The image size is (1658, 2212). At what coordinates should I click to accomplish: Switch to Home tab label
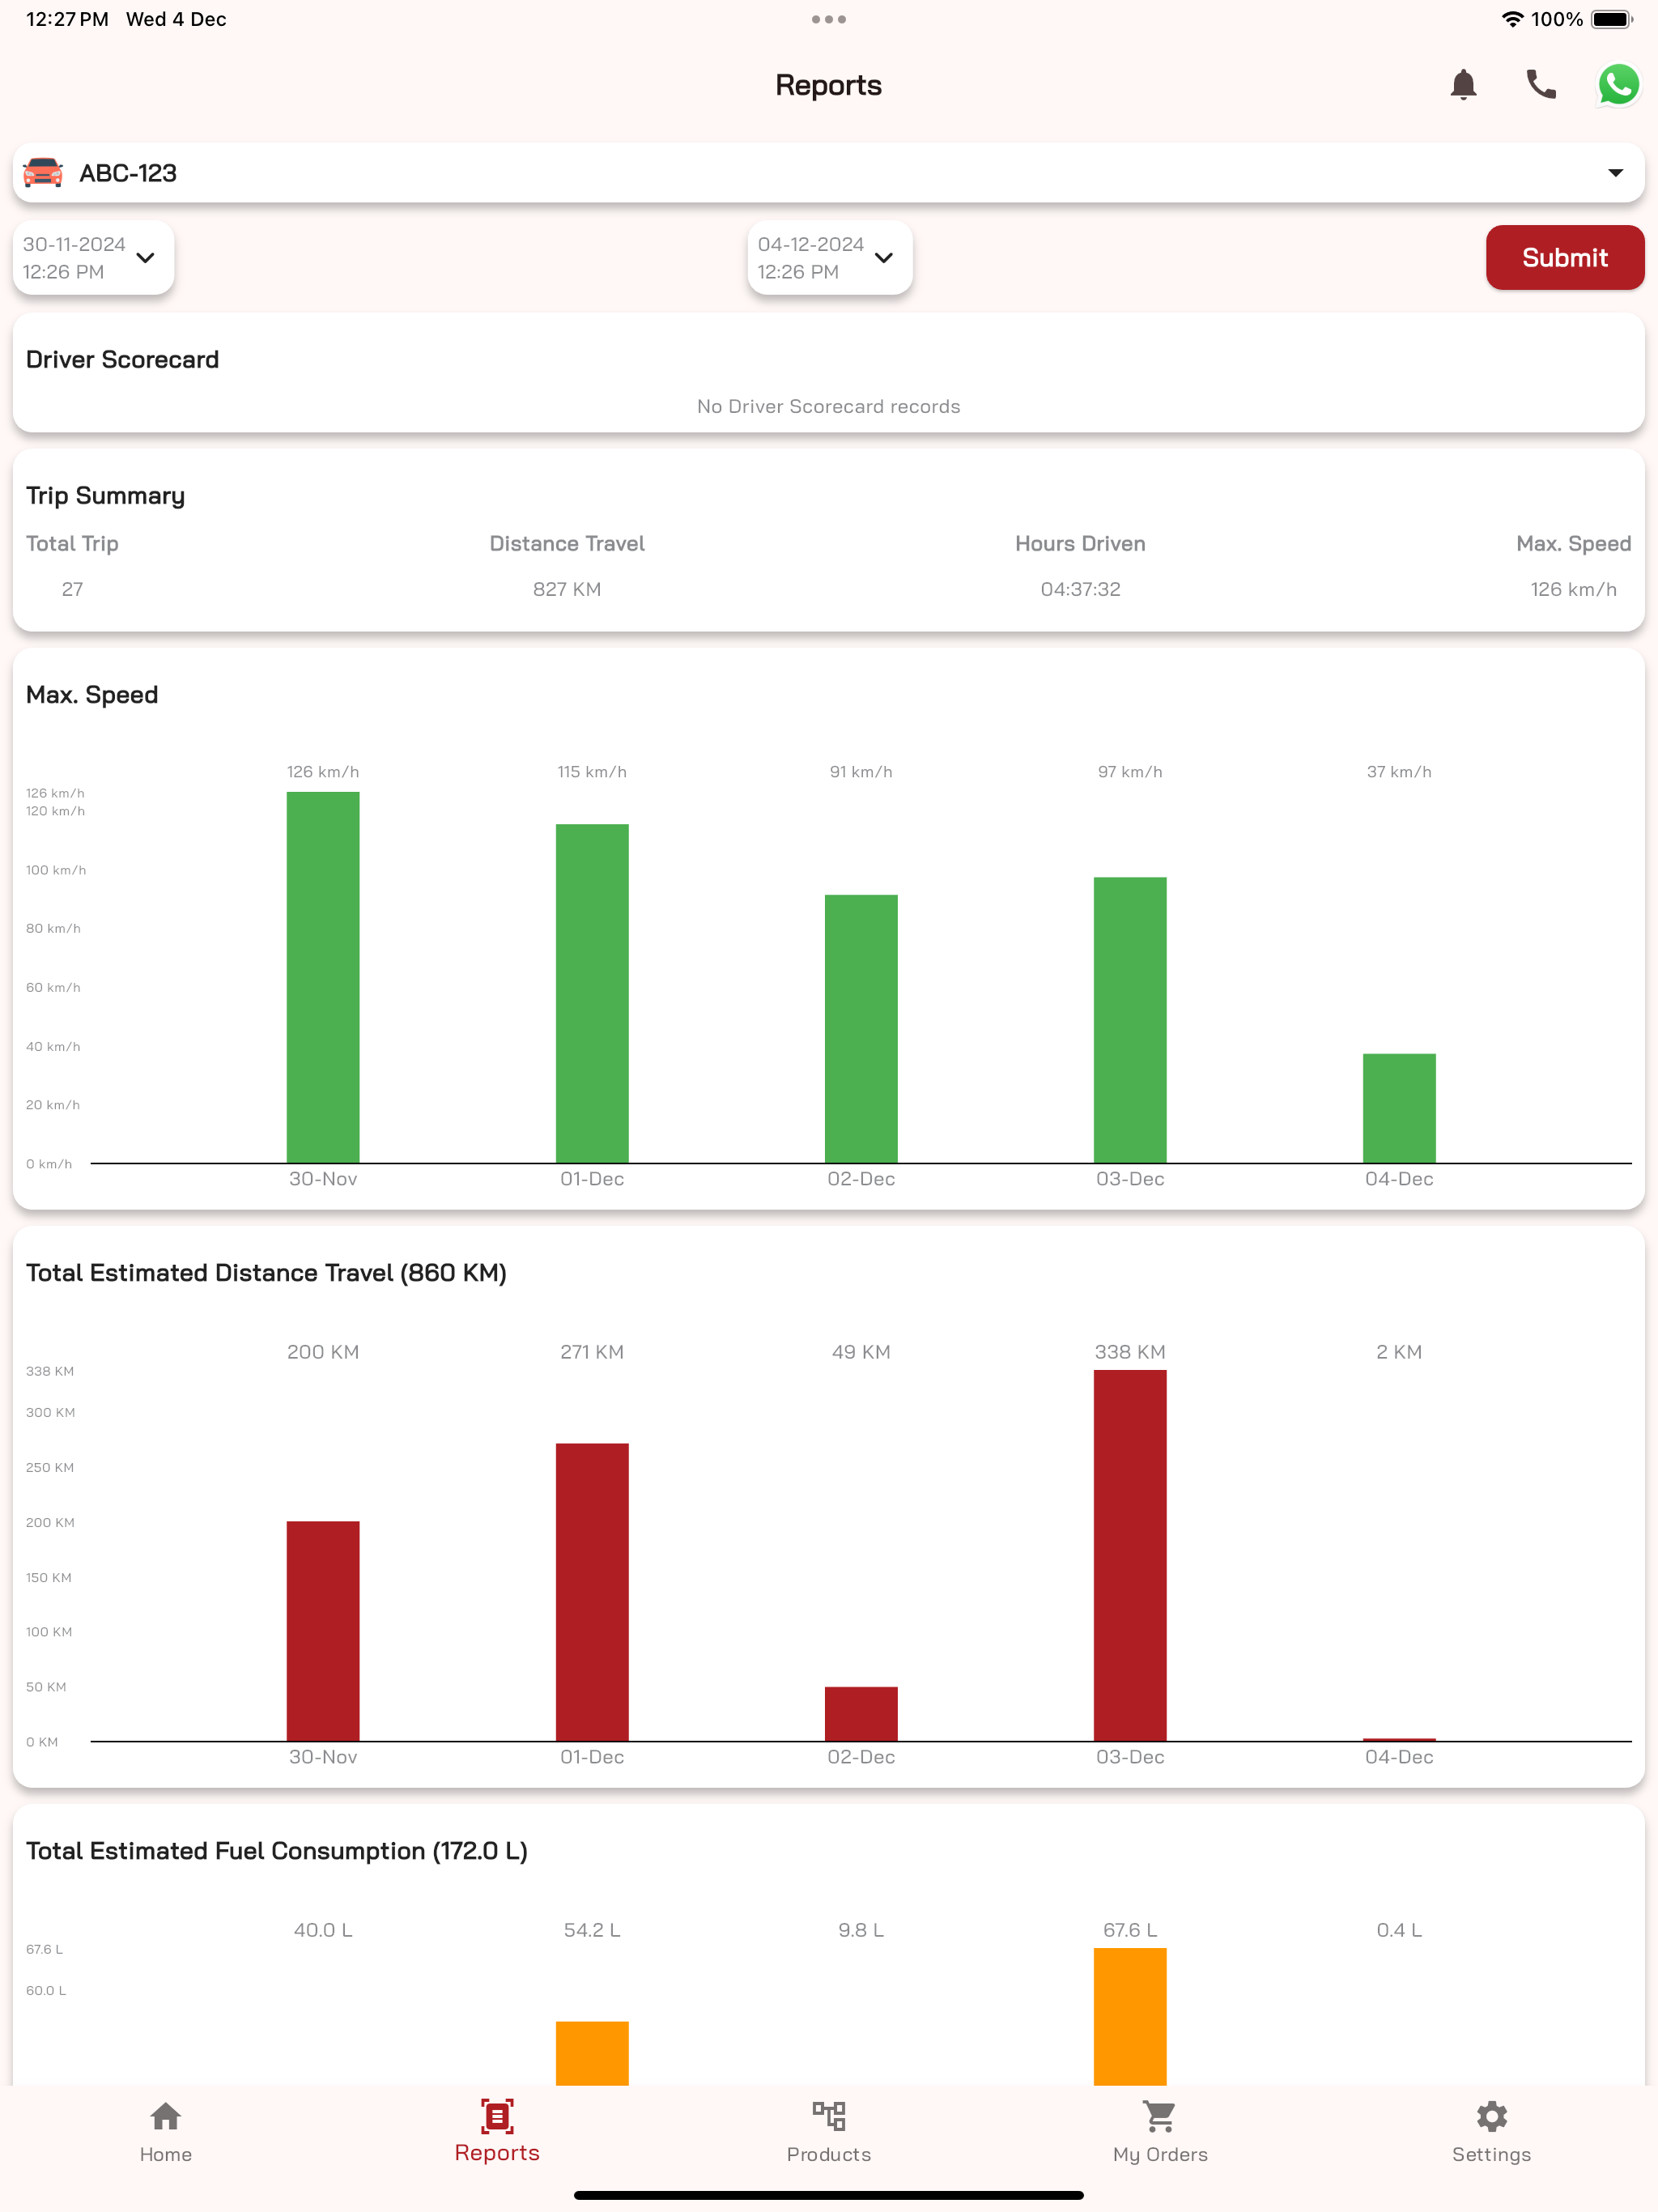point(166,2154)
